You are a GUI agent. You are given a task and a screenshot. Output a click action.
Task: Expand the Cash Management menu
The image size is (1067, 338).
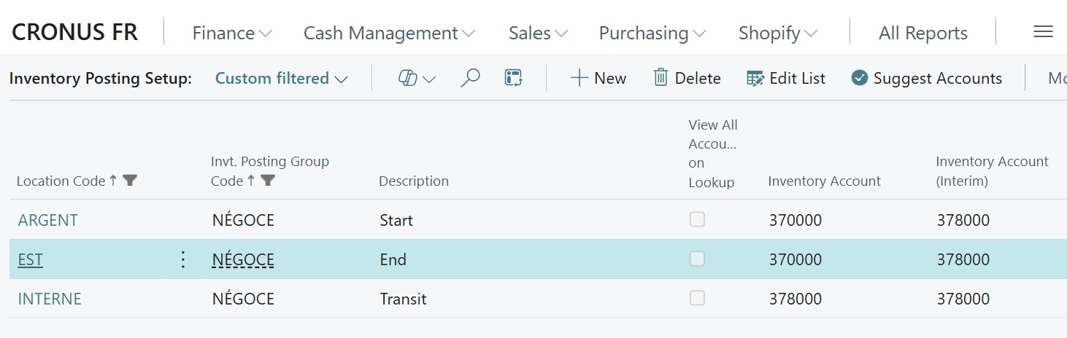pyautogui.click(x=389, y=33)
